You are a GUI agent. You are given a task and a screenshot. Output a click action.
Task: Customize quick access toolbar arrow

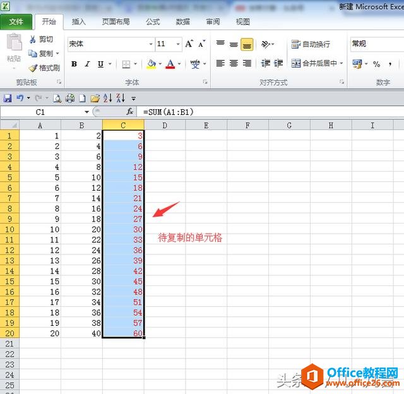[133, 98]
